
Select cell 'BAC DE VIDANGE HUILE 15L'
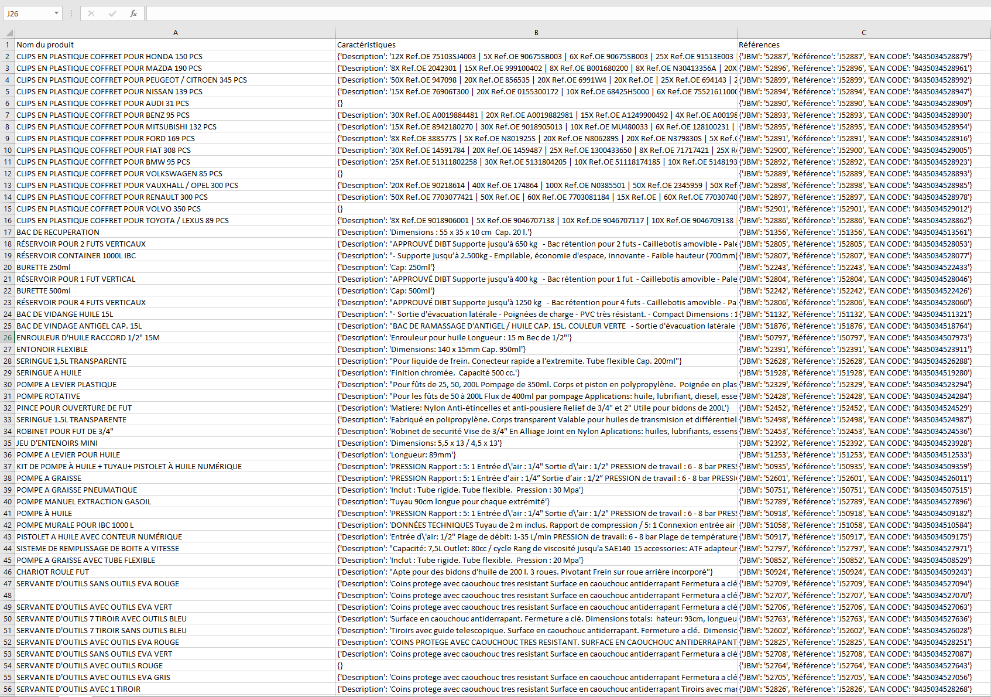click(x=176, y=314)
